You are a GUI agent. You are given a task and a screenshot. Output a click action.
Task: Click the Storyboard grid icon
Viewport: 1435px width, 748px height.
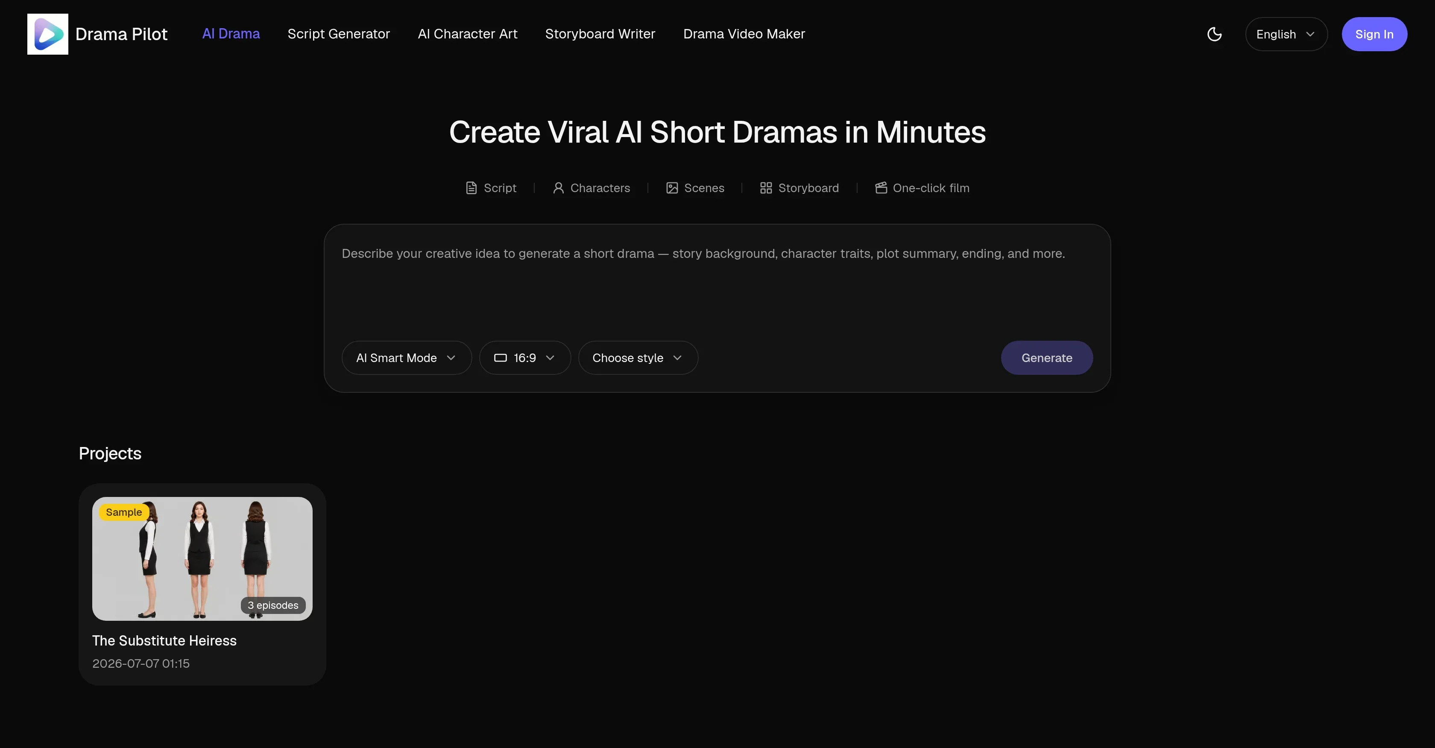766,188
